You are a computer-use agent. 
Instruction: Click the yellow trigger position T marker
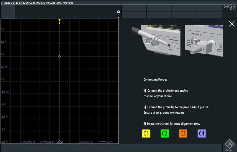click(x=59, y=22)
